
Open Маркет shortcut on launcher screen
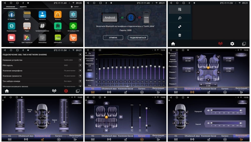(75, 7)
